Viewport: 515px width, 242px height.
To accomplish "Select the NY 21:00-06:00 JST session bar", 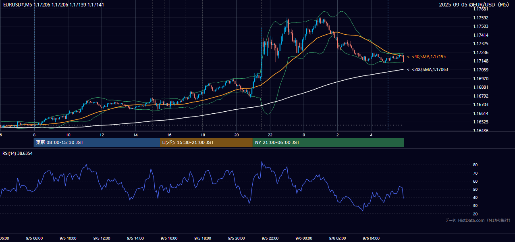I will point(328,142).
